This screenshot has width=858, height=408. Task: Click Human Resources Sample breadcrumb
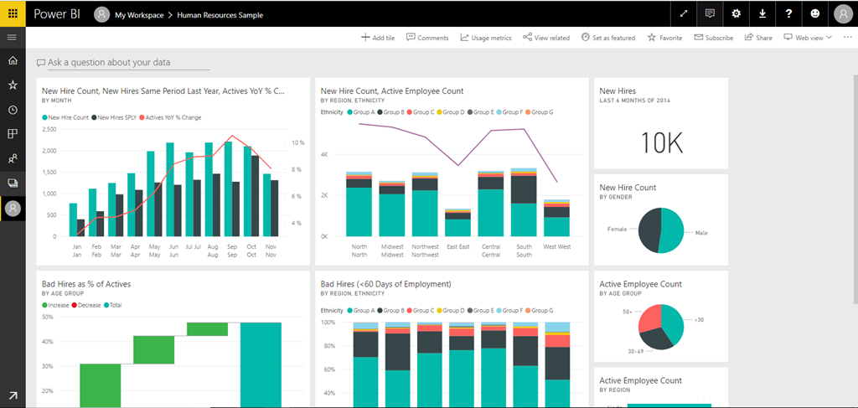pyautogui.click(x=220, y=15)
